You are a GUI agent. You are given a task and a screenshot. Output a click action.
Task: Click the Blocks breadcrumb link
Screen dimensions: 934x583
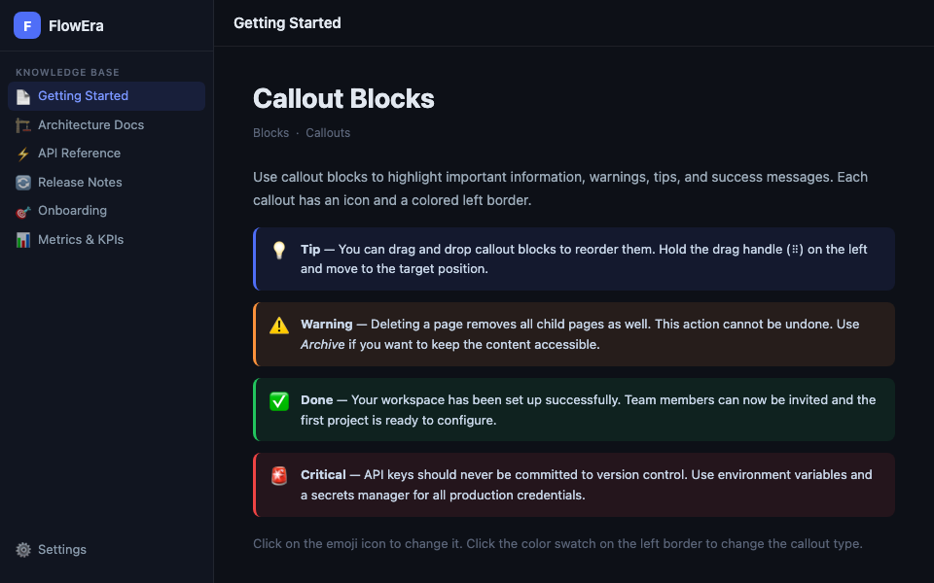270,133
